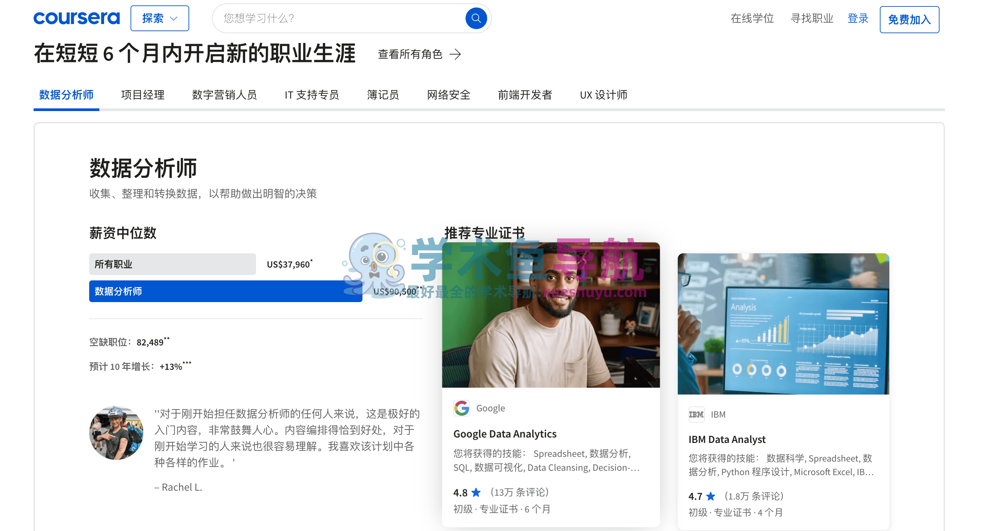
Task: Click the 免费加入 button
Action: (x=909, y=19)
